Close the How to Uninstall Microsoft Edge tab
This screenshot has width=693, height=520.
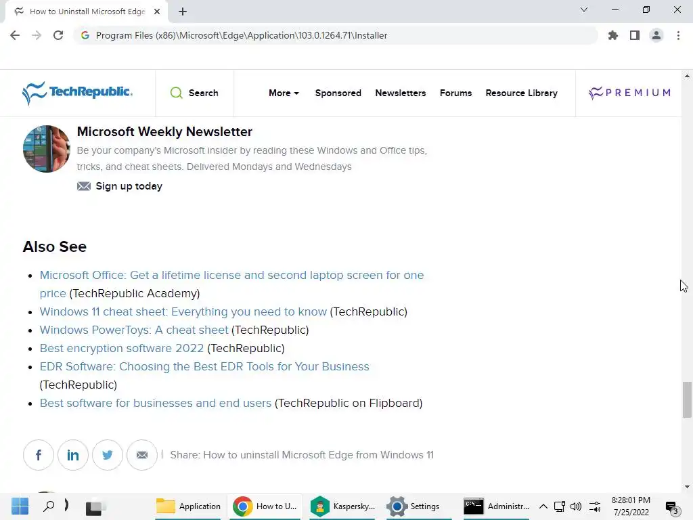click(x=157, y=12)
